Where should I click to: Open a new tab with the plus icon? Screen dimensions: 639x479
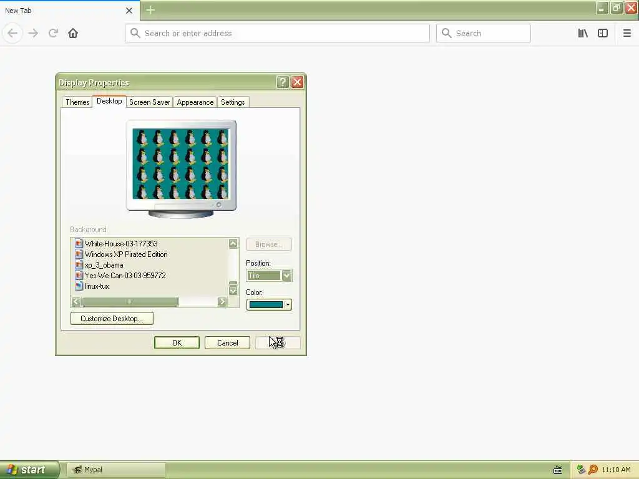click(x=150, y=10)
